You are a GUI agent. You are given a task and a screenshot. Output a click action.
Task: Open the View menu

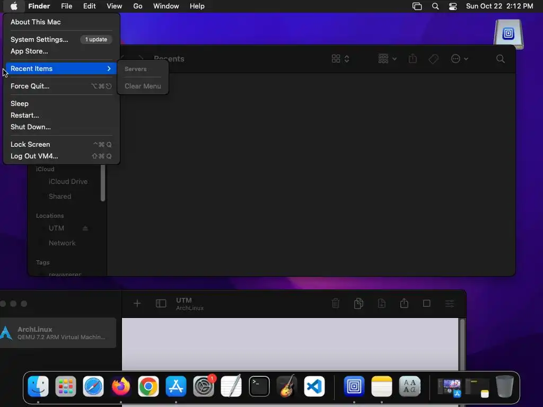[x=115, y=6]
